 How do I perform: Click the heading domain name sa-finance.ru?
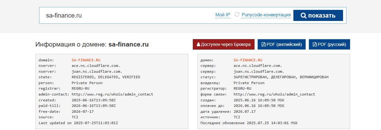coord(129,44)
